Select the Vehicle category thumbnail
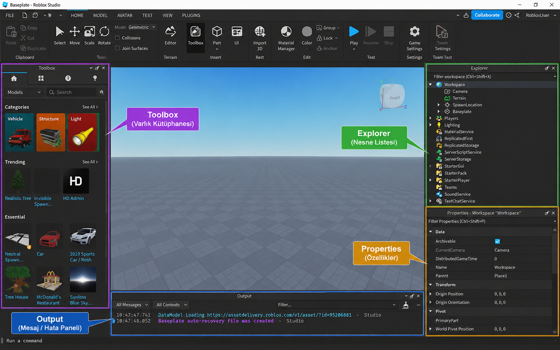The image size is (560, 350). 19,132
